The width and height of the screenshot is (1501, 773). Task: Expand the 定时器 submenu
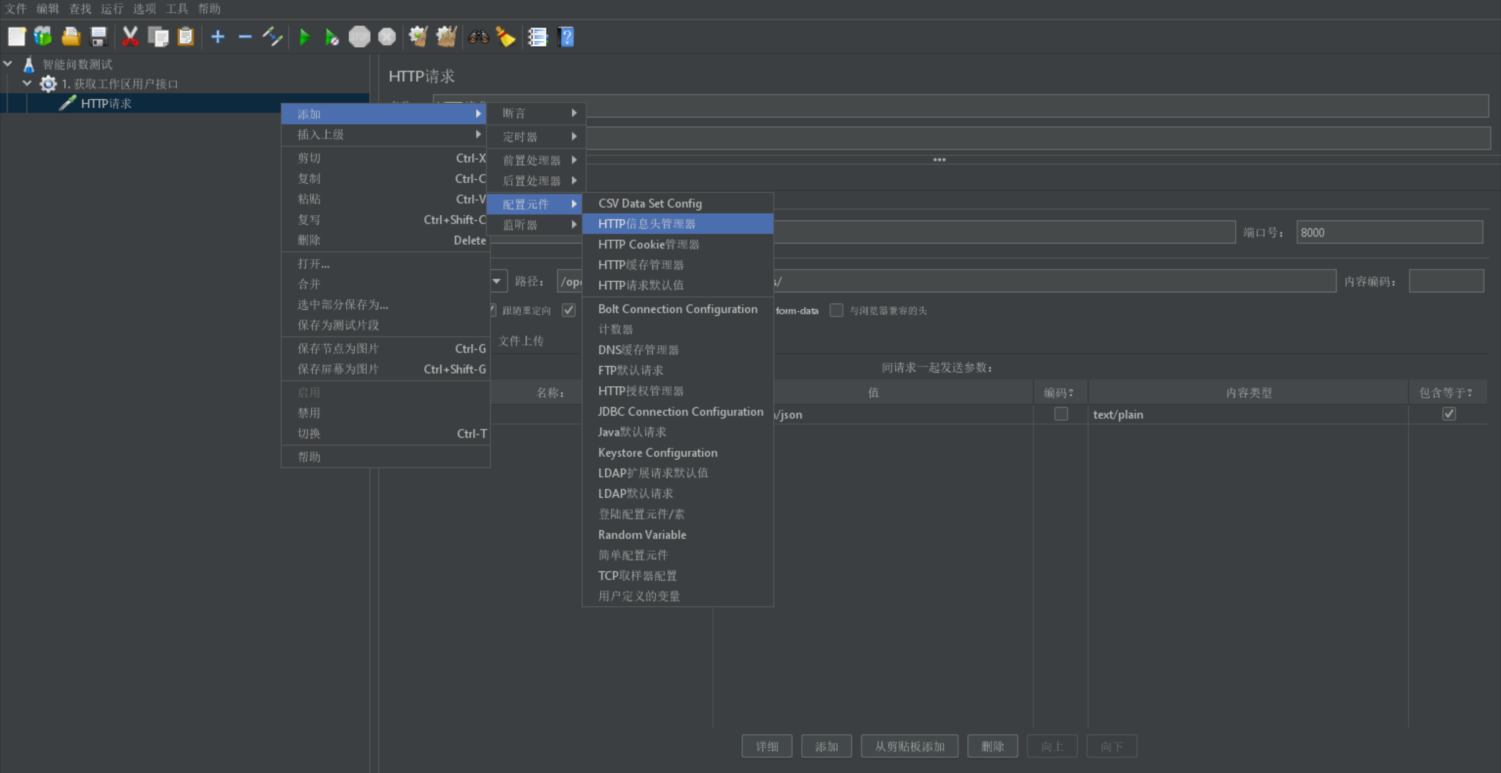537,136
